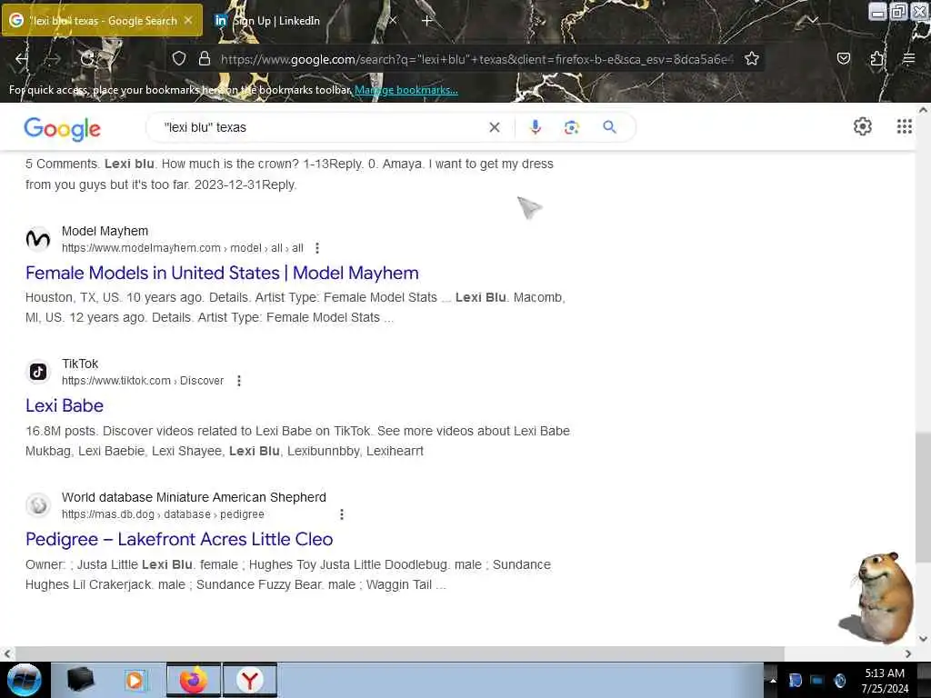Image resolution: width=931 pixels, height=698 pixels.
Task: Click the scroll down arrow
Action: click(923, 639)
